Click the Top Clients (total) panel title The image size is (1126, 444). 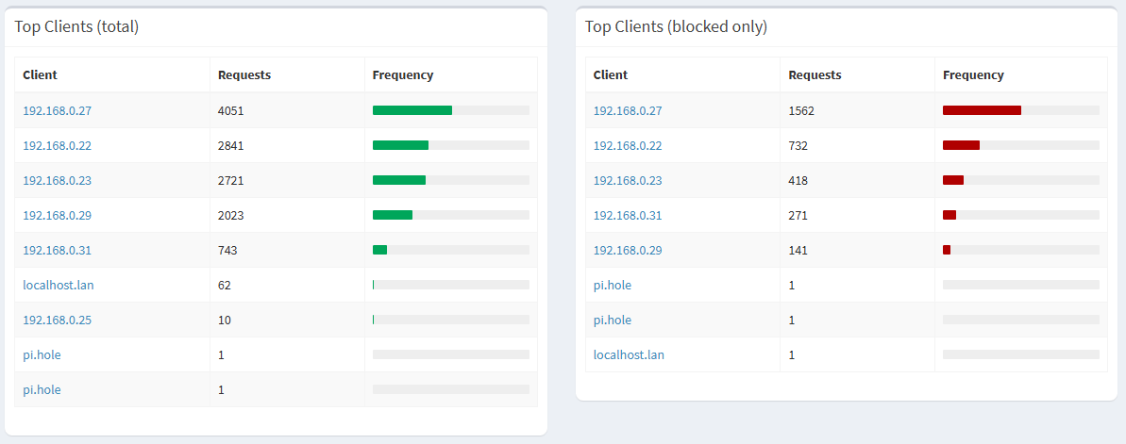[76, 26]
